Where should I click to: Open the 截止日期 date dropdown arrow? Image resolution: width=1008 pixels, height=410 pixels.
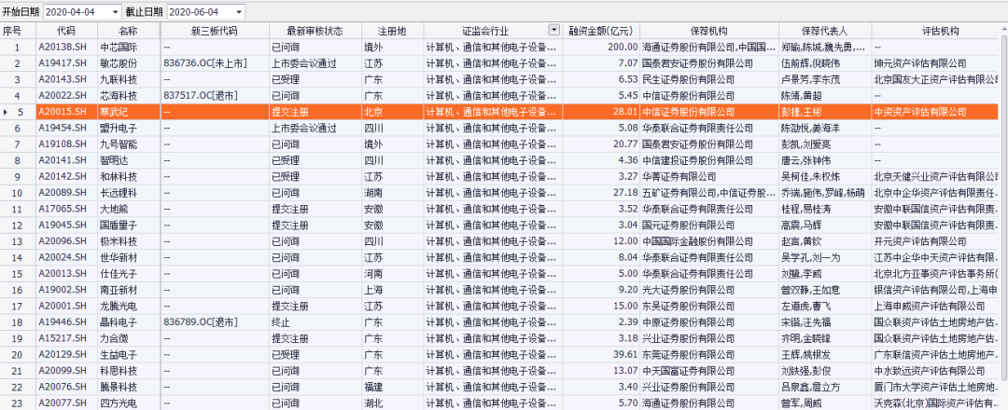[239, 12]
